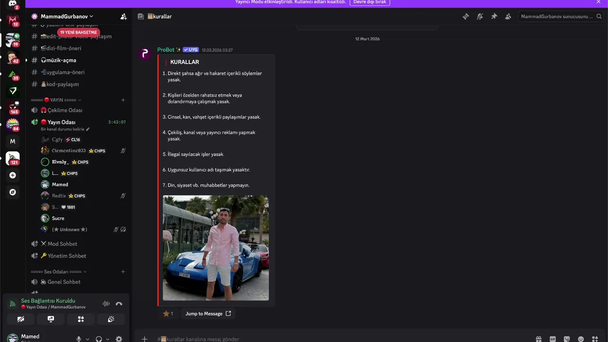Toggle camera on in voice panel
The height and width of the screenshot is (342, 608).
point(20,319)
